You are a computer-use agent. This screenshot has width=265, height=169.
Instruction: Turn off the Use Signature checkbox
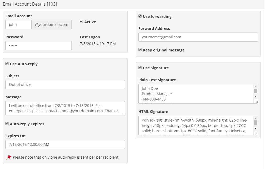(140, 68)
